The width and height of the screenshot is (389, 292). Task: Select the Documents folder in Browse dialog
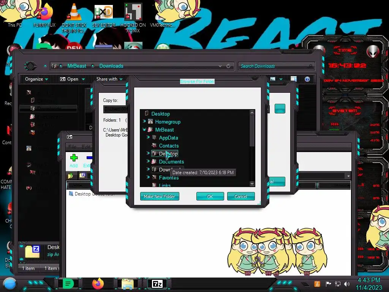coord(171,162)
